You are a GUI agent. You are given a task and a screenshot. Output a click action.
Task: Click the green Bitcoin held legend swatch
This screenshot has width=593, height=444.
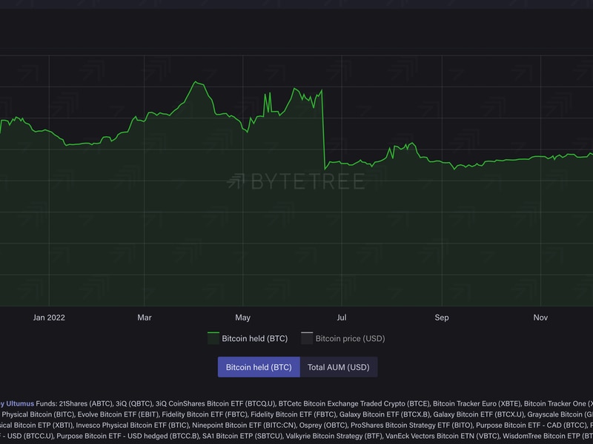213,338
